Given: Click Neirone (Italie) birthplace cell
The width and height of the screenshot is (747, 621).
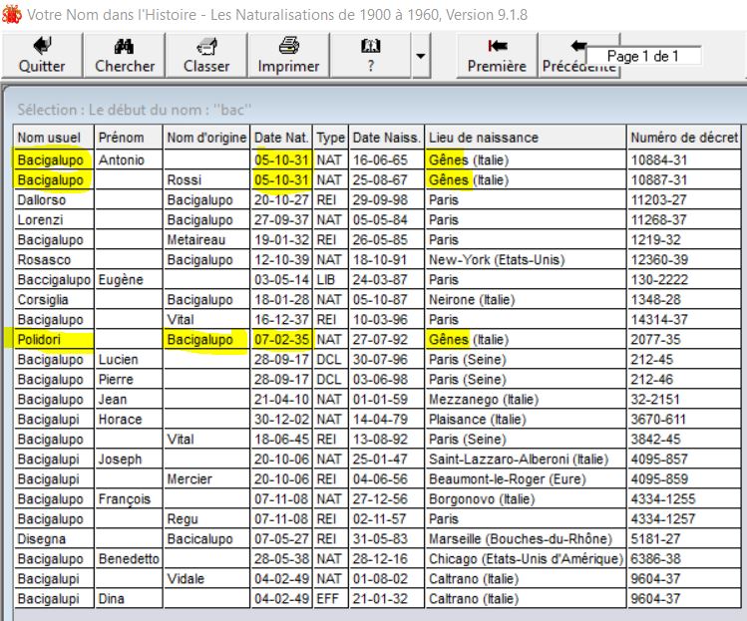Looking at the screenshot, I should (x=526, y=300).
